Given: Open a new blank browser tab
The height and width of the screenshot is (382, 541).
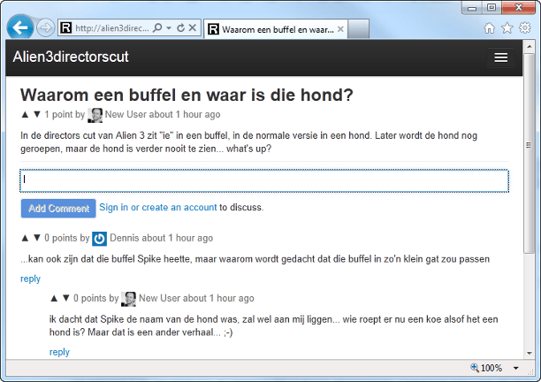Looking at the screenshot, I should (x=357, y=29).
